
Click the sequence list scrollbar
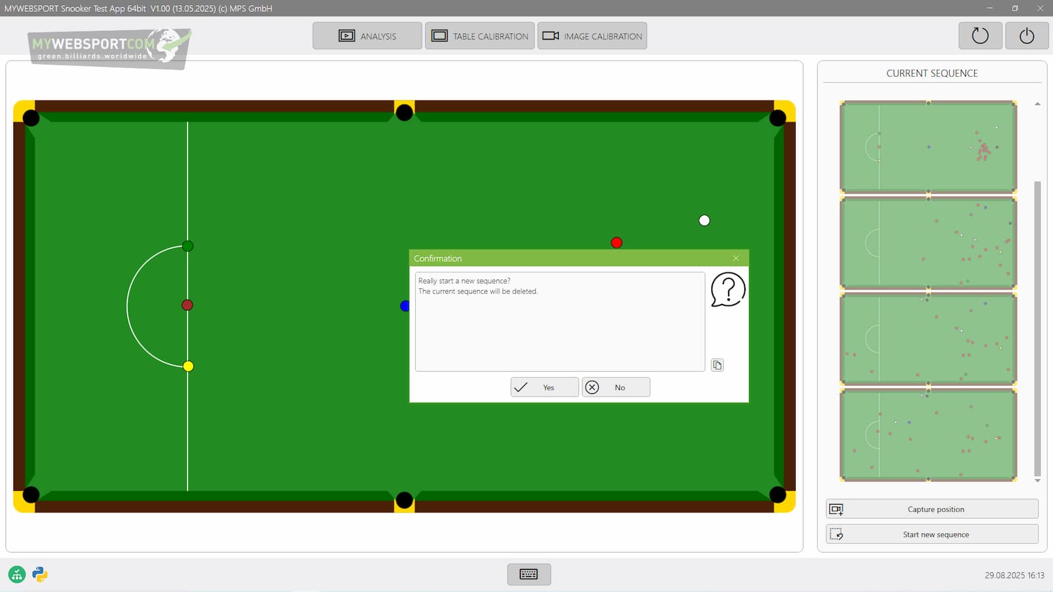[x=1037, y=329]
